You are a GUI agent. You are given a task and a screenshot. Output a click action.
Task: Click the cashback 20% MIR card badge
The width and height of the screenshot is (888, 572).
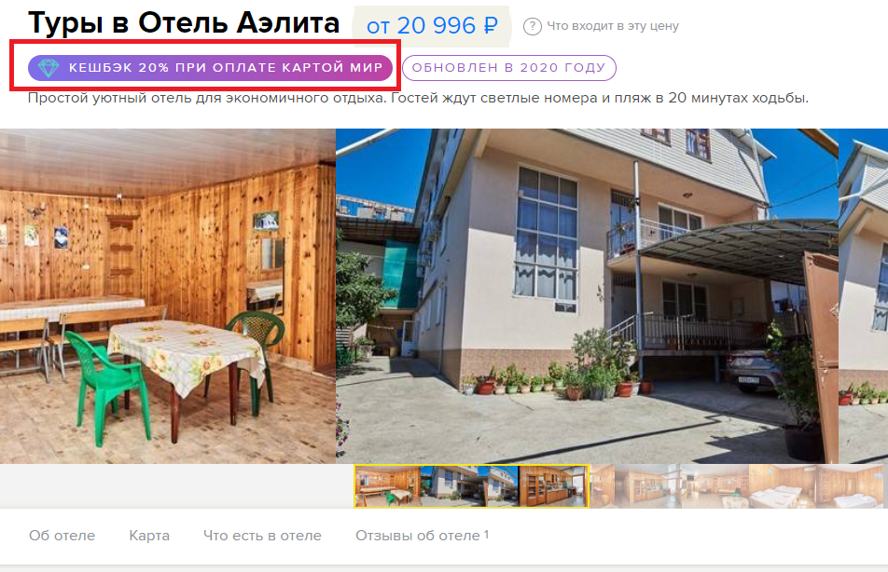[x=210, y=68]
